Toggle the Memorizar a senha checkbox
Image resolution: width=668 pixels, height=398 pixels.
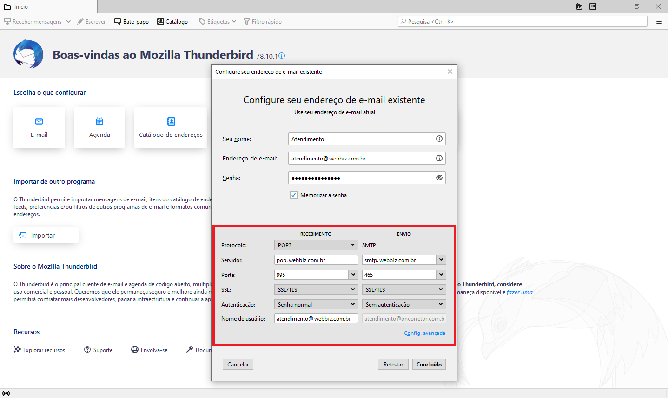coord(294,195)
